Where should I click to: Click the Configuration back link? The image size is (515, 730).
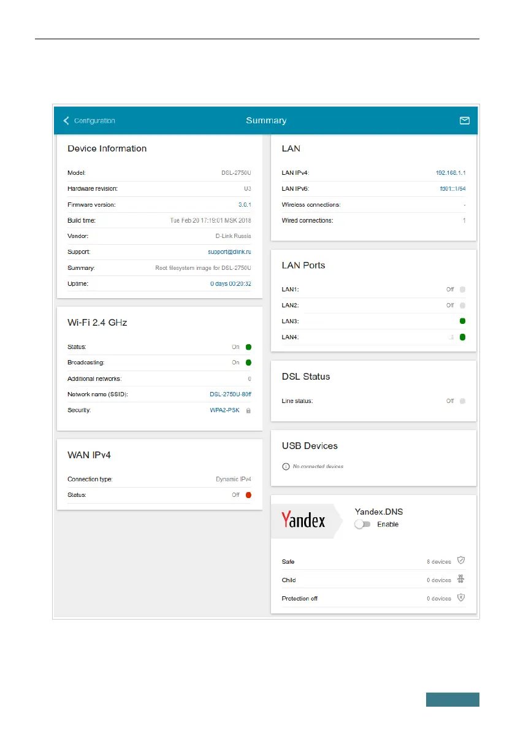coord(94,121)
